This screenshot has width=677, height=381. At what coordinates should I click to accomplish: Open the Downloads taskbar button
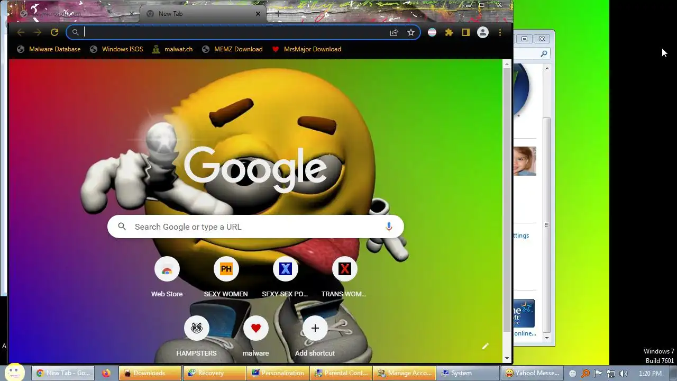[150, 373]
